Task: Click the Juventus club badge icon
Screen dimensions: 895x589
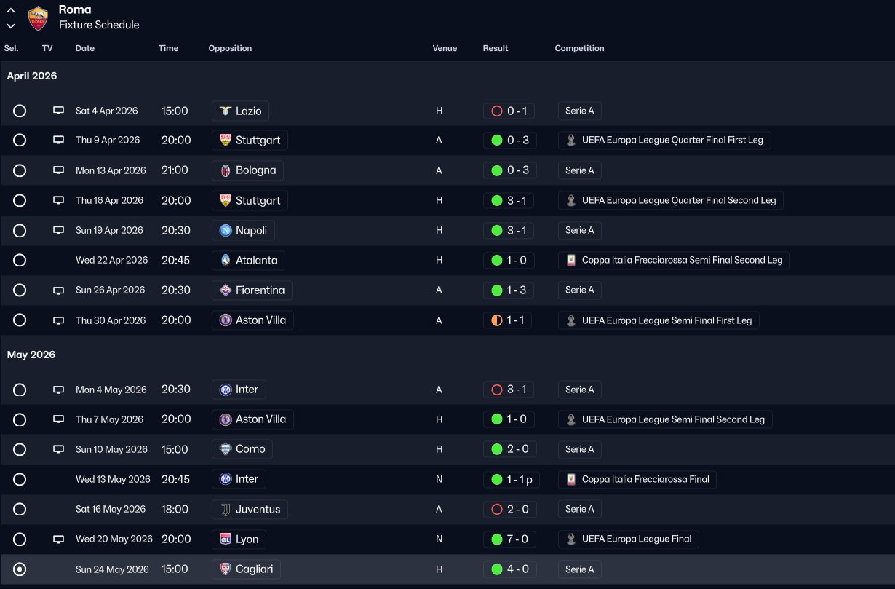Action: click(226, 509)
